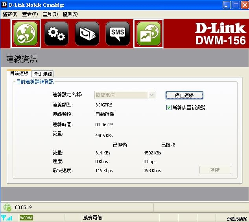This screenshot has height=222, width=249.
Task: Click the 已接收 column header
Action: (168, 145)
